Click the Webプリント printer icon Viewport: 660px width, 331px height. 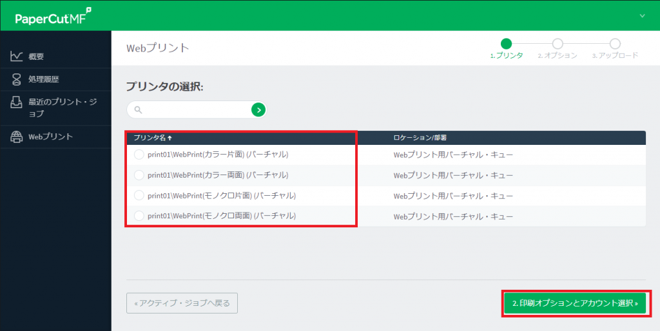[17, 137]
